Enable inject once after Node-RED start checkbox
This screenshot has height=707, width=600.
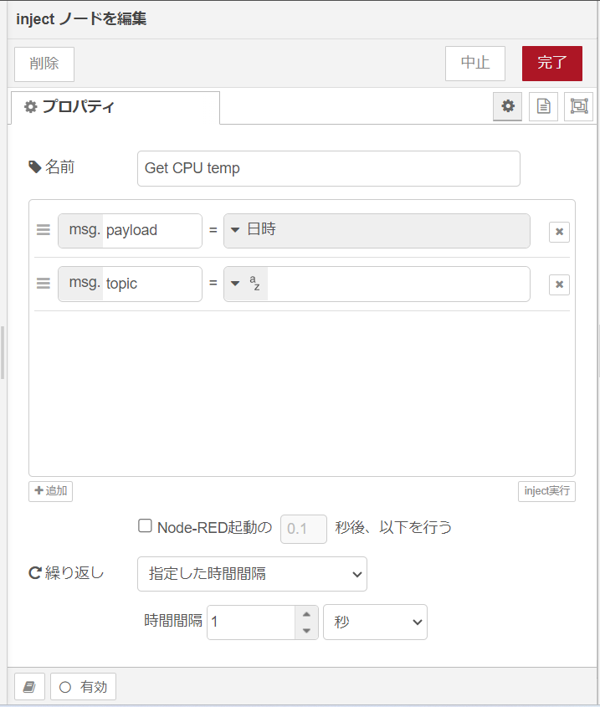[145, 525]
